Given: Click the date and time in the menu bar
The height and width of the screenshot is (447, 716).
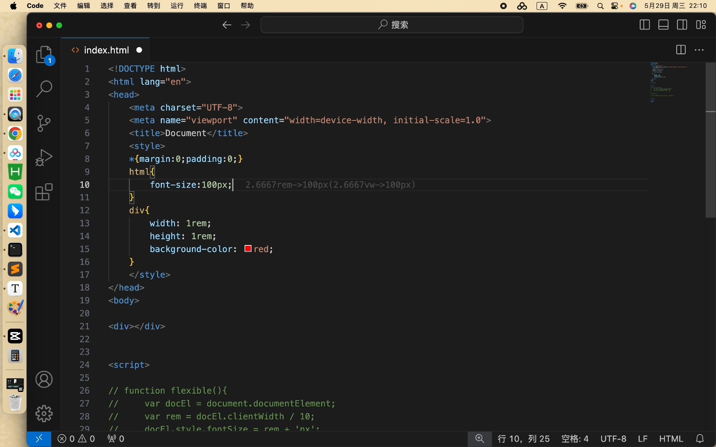Looking at the screenshot, I should point(675,6).
